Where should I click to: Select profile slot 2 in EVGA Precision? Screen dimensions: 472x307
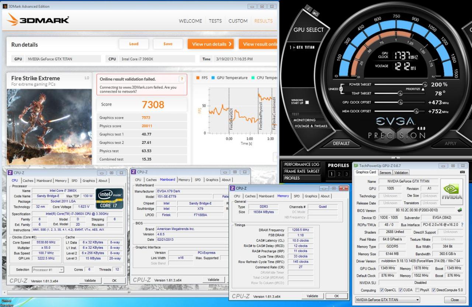click(x=339, y=174)
